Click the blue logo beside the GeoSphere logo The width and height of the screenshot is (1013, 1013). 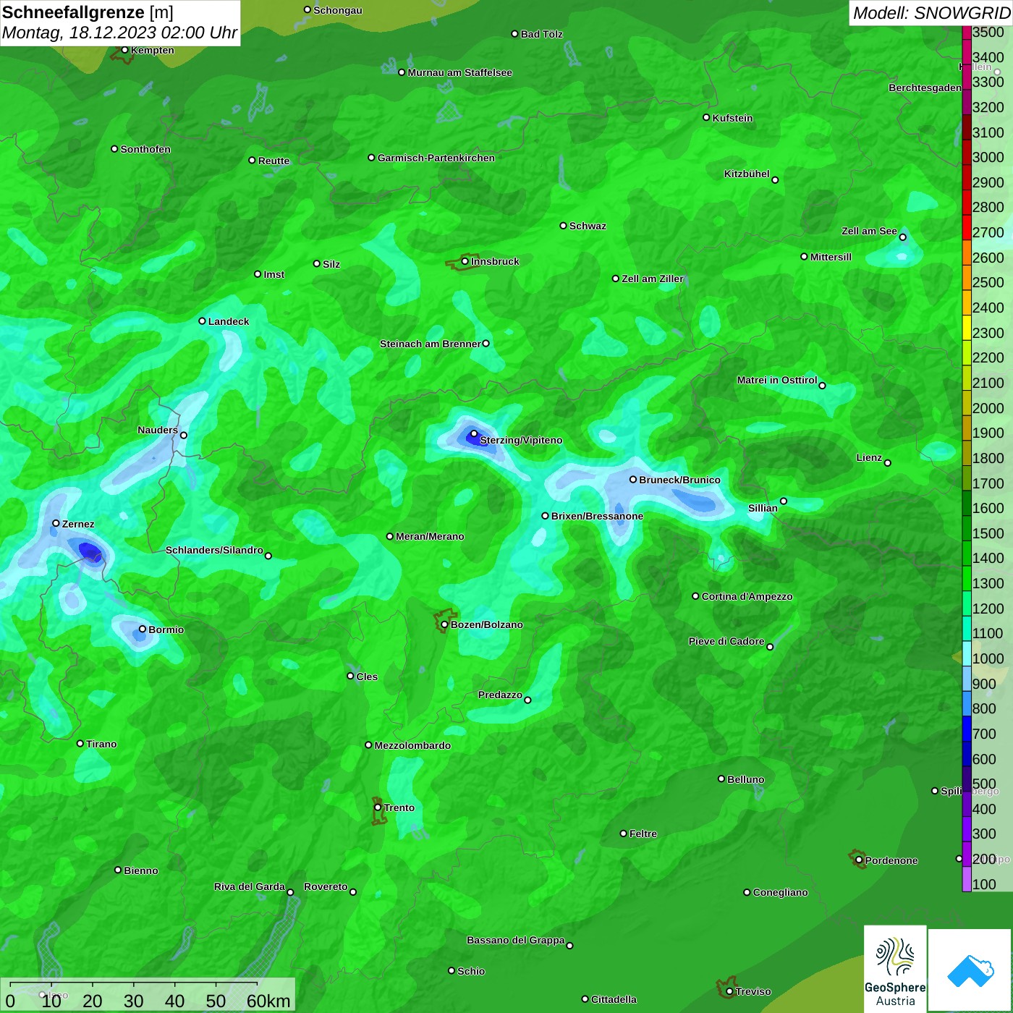970,970
